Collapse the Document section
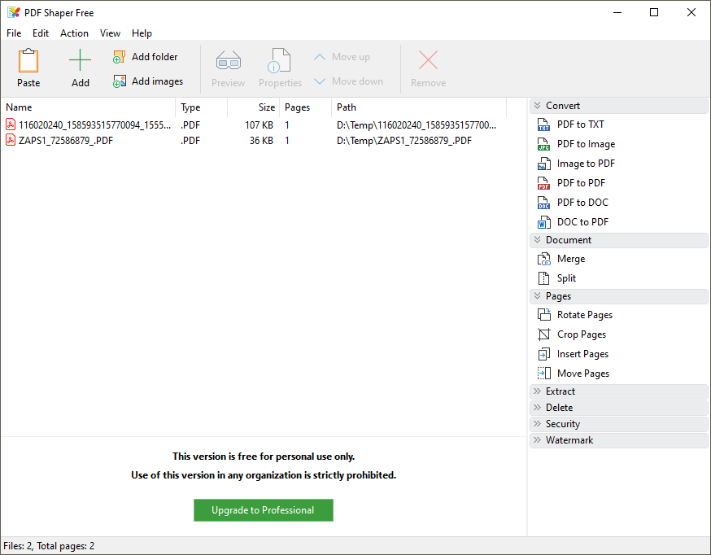This screenshot has width=711, height=555. (538, 239)
